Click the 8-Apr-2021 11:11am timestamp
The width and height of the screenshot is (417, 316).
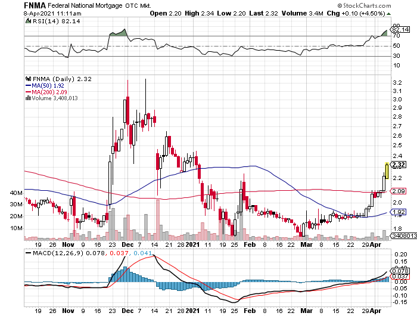click(x=52, y=14)
